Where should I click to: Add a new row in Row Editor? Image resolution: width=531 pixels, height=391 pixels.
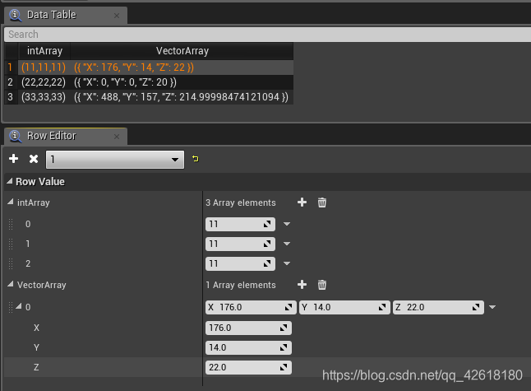(13, 159)
